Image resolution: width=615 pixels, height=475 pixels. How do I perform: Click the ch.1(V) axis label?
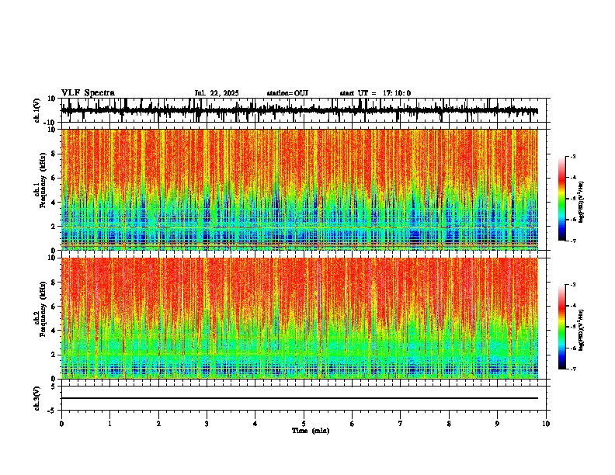coord(37,109)
